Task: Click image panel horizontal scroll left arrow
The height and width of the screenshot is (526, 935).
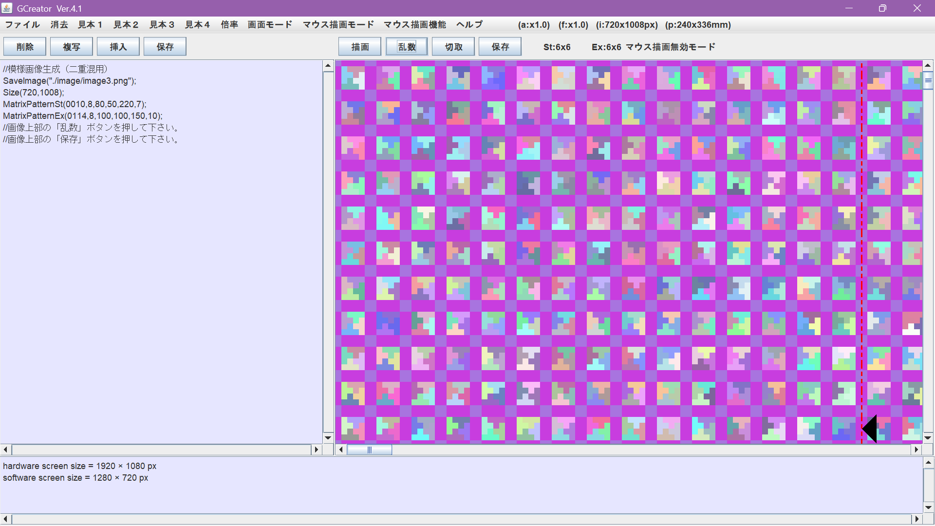Action: pyautogui.click(x=341, y=450)
